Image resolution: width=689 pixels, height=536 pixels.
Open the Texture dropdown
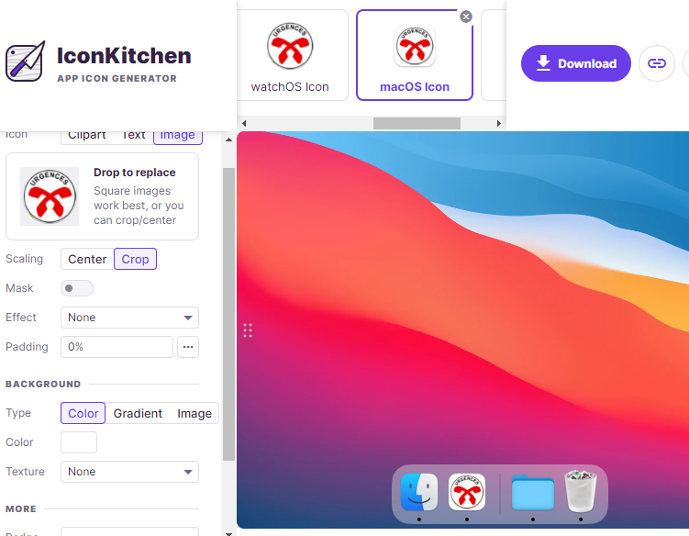tap(129, 472)
